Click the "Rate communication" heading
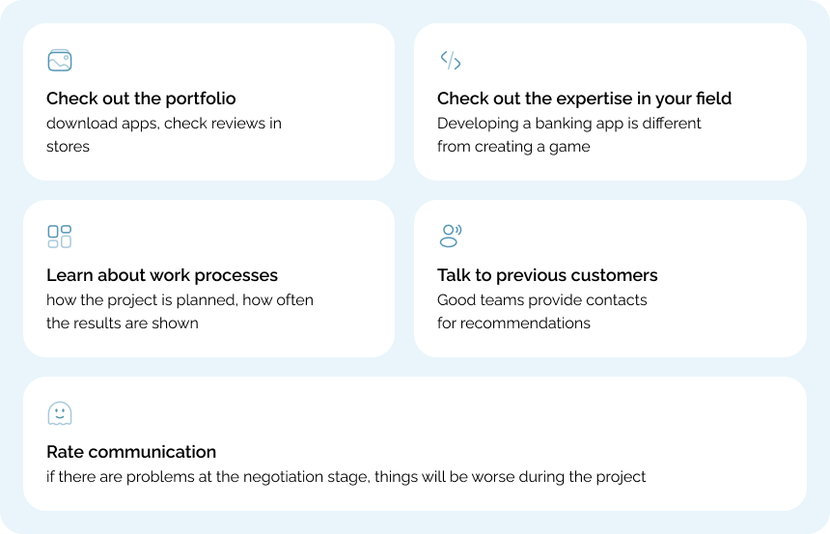This screenshot has height=534, width=830. [x=131, y=452]
